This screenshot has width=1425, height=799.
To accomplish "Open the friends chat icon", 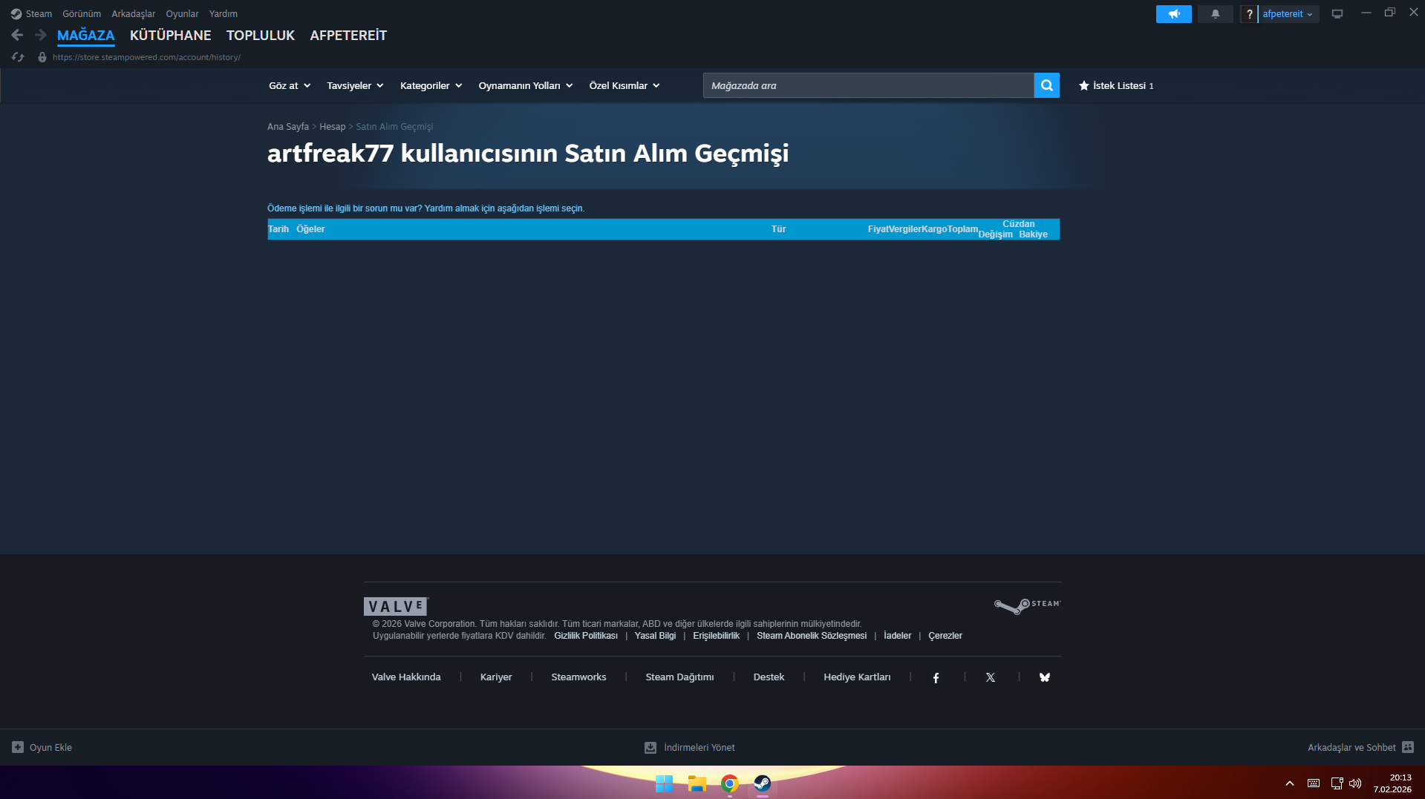I will tap(1408, 747).
